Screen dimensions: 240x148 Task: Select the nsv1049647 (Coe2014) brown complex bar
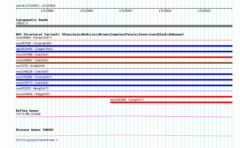point(124,63)
